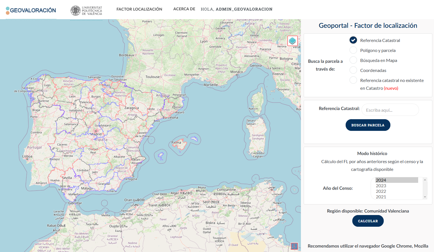Image resolution: width=434 pixels, height=252 pixels.
Task: Select 2024 in the census year list
Action: tap(381, 180)
